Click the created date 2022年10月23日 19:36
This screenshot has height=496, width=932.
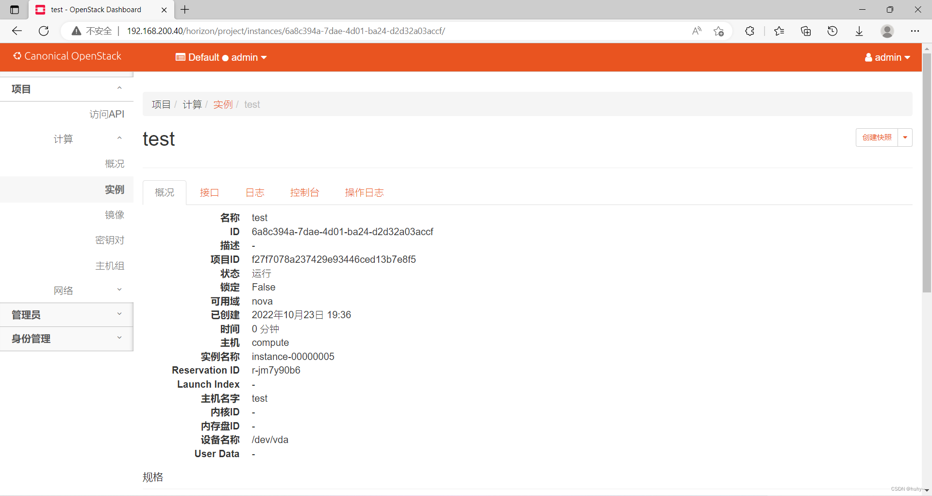301,315
